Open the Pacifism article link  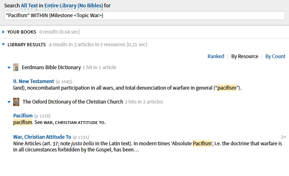tap(23, 116)
